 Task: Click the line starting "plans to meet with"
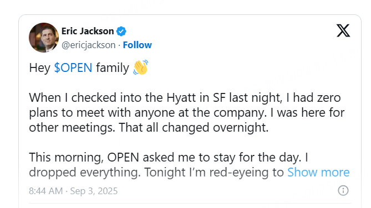click(x=187, y=113)
